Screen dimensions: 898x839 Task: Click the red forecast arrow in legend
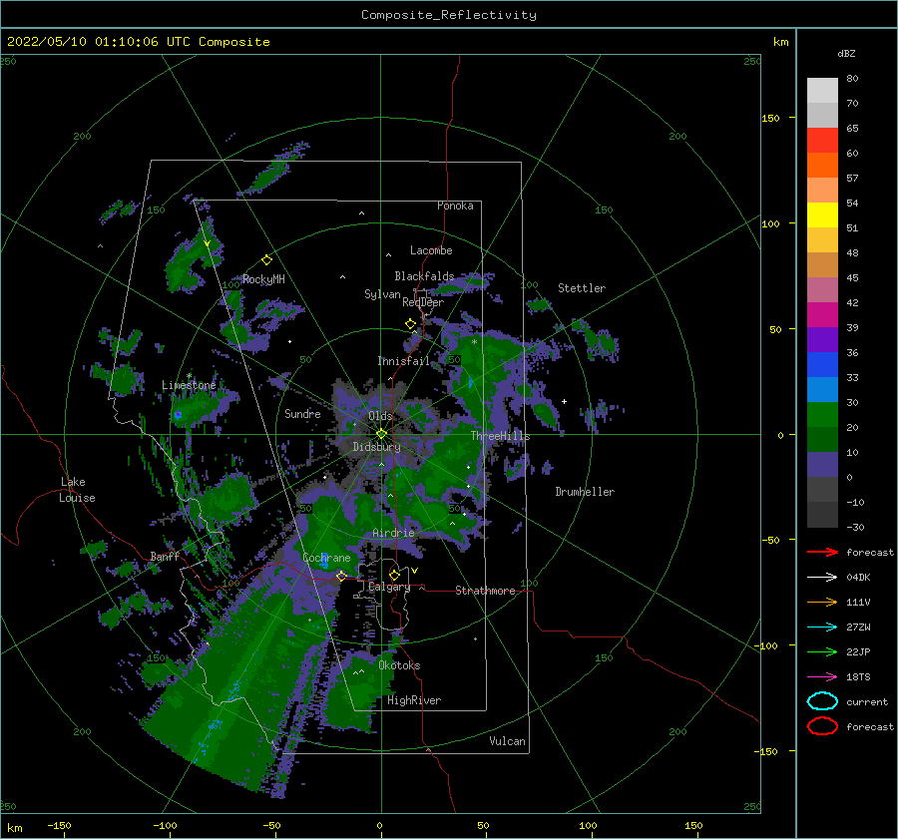(x=822, y=552)
